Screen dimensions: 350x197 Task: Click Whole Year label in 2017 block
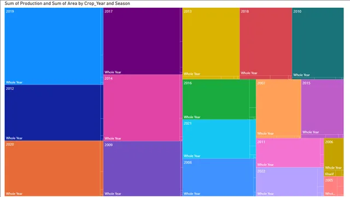(x=113, y=72)
